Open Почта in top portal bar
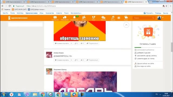This screenshot has height=97, width=173. (12, 13)
